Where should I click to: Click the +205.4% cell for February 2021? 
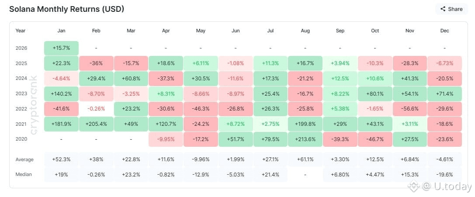tap(96, 124)
